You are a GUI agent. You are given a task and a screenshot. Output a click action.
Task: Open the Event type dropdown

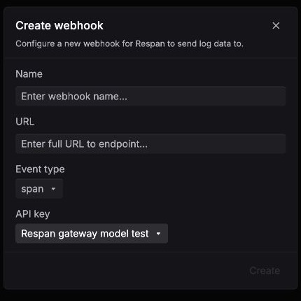pos(39,188)
